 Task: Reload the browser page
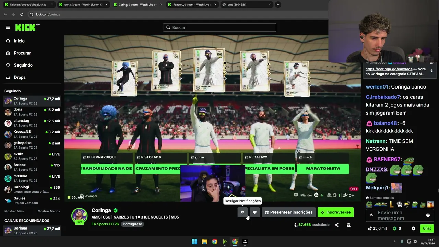click(x=22, y=14)
